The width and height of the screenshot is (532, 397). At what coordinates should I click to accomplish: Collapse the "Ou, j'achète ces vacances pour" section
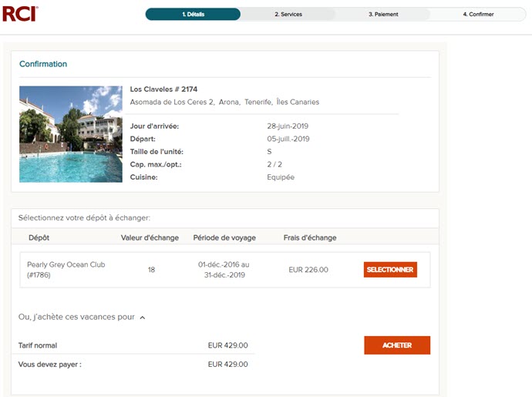point(143,318)
